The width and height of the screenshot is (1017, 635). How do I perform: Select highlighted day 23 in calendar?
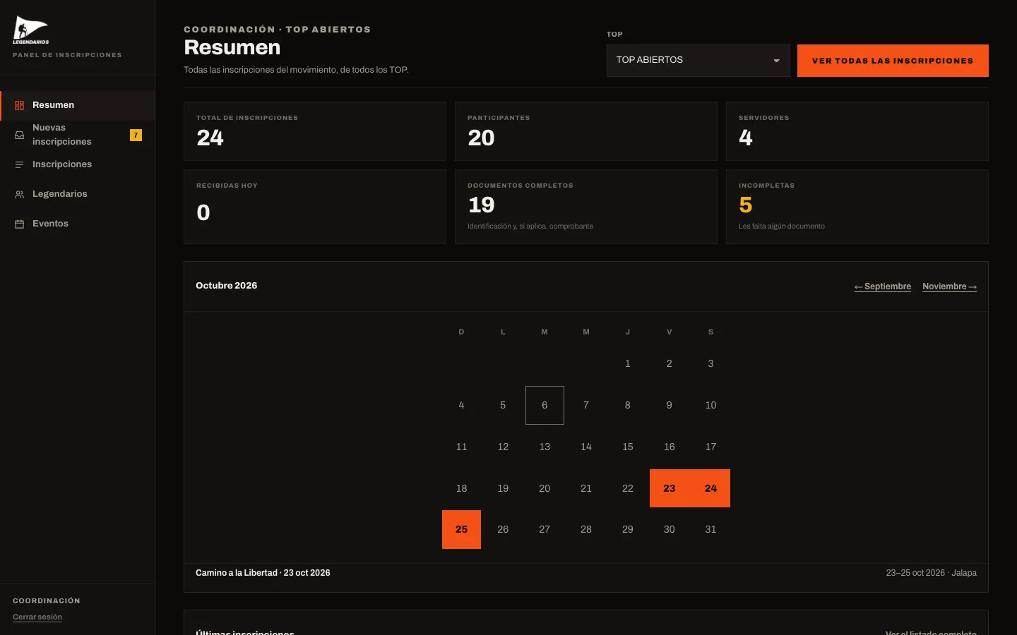click(x=669, y=488)
